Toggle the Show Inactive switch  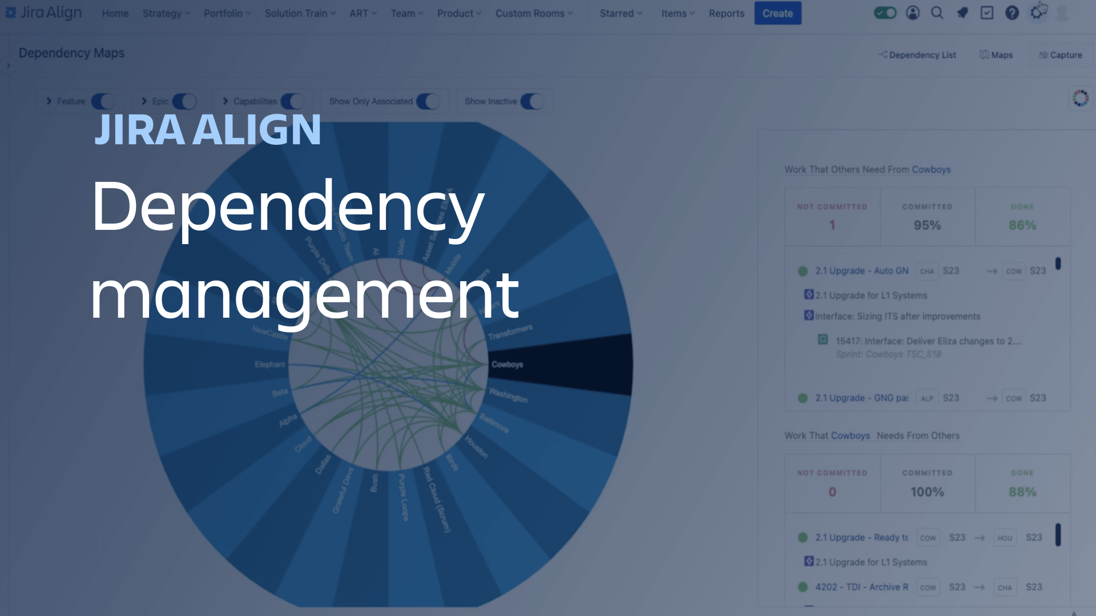(x=531, y=101)
